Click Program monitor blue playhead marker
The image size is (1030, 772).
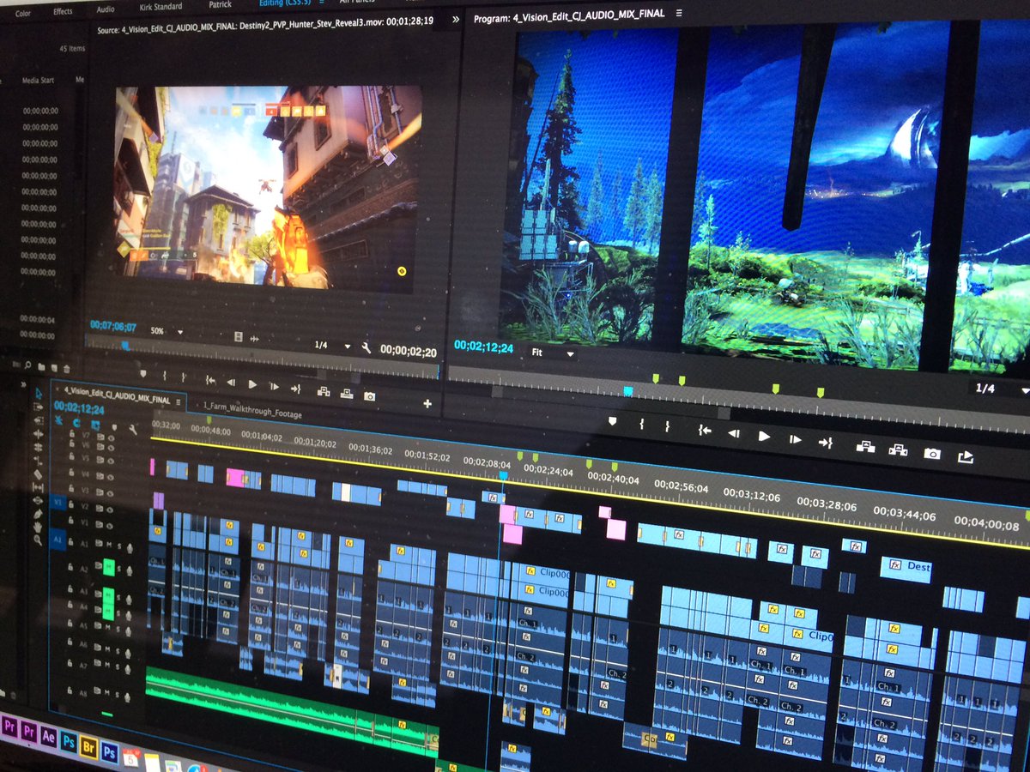click(x=627, y=391)
